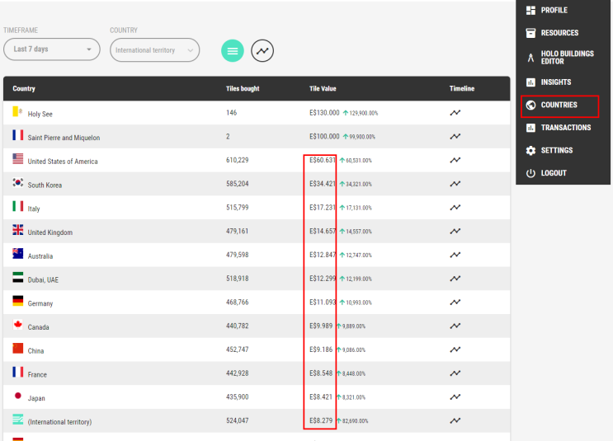The height and width of the screenshot is (441, 613).
Task: Open the Country 'International territory' dropdown
Action: (155, 50)
